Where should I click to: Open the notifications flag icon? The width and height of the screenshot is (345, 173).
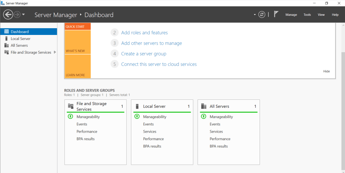tap(276, 14)
